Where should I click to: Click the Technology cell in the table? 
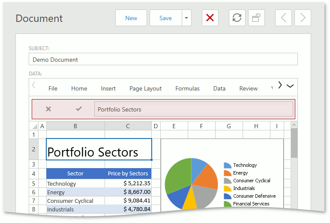point(75,184)
